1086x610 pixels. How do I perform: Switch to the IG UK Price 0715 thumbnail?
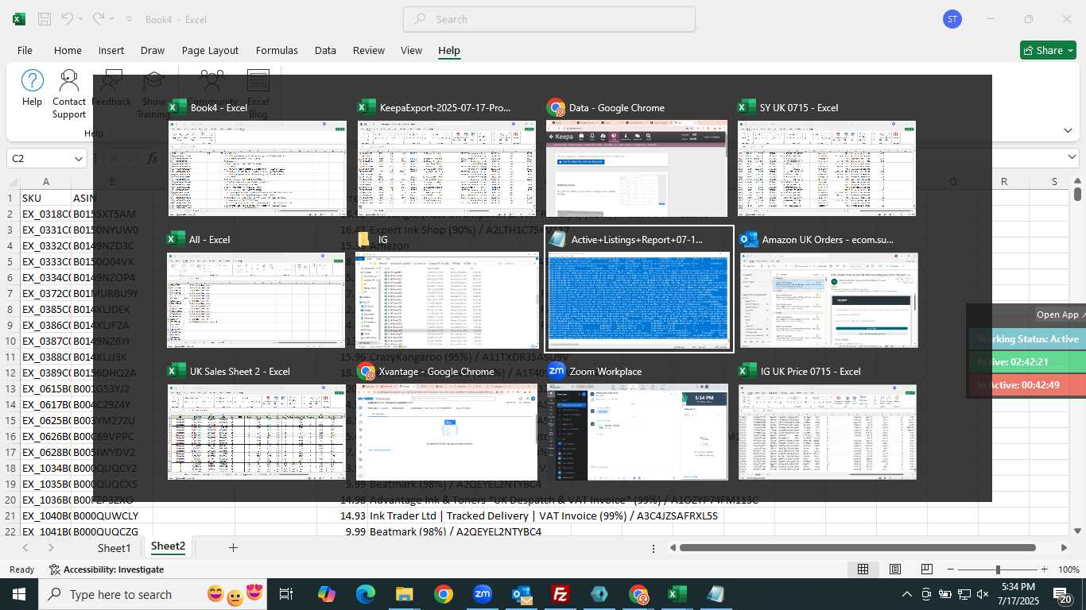(828, 432)
